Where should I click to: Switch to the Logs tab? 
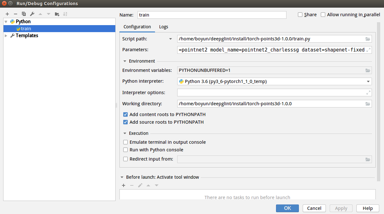pyautogui.click(x=164, y=27)
